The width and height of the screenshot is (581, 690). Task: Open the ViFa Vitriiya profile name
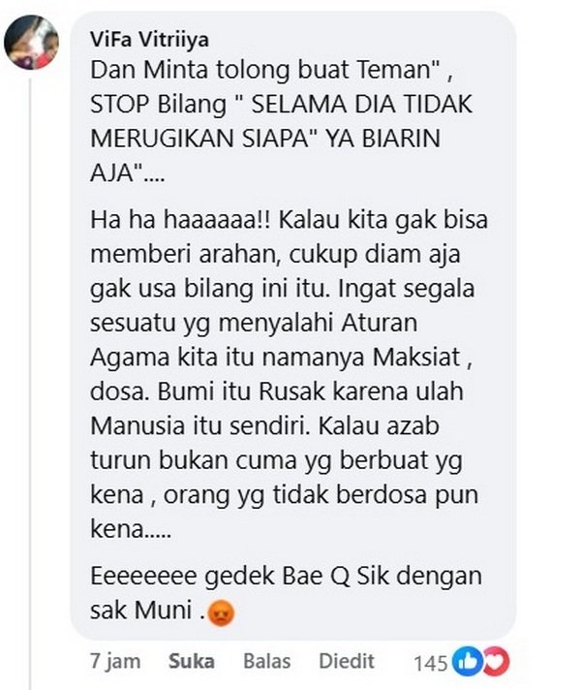click(x=149, y=39)
